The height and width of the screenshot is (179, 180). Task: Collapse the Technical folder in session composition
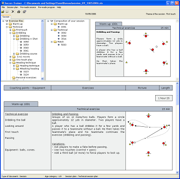click(52, 30)
